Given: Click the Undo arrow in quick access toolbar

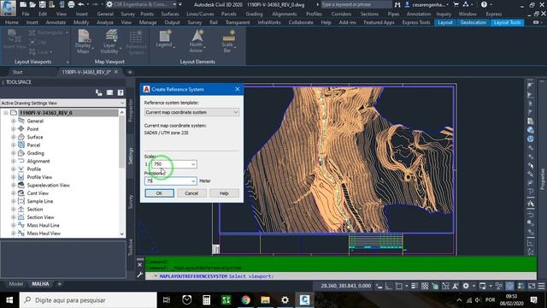Looking at the screenshot, I should click(x=81, y=4).
